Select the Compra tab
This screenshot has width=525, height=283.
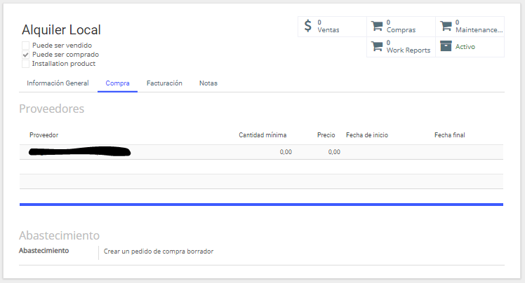tap(117, 83)
